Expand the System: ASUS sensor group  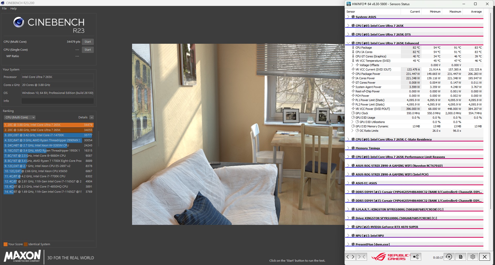coord(348,17)
